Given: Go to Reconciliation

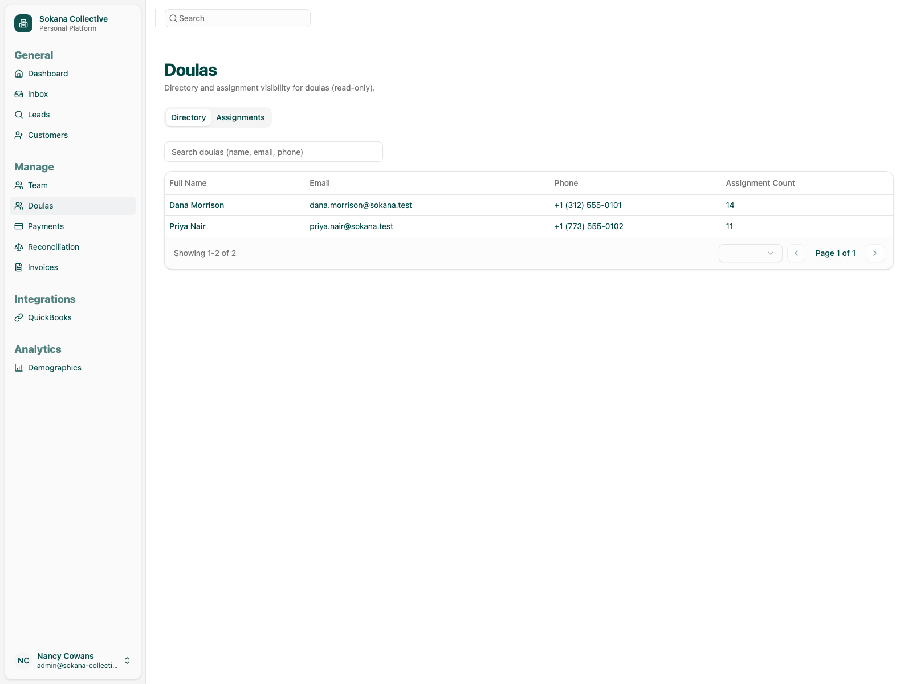Looking at the screenshot, I should tap(73, 247).
